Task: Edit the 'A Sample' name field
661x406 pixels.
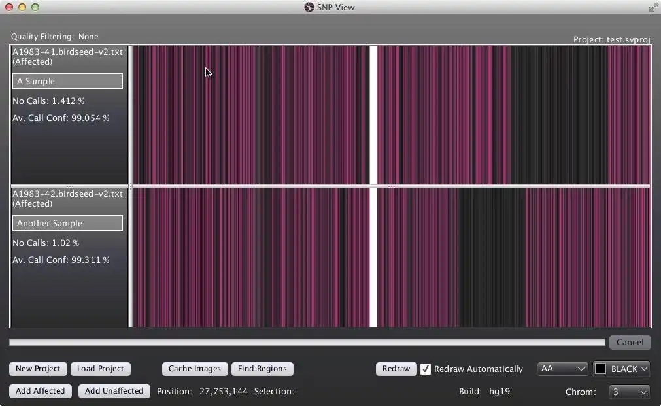Action: (x=67, y=81)
